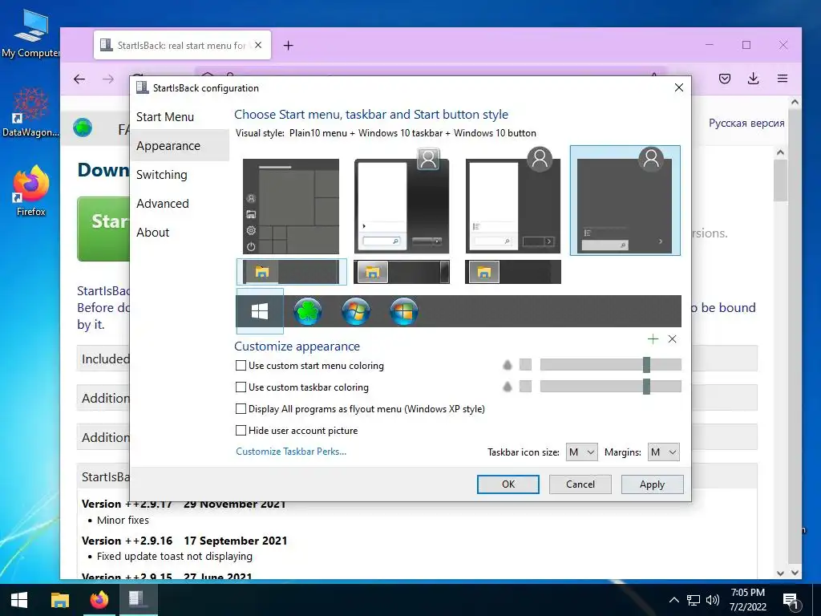
Task: Click the OK button
Action: pyautogui.click(x=508, y=484)
